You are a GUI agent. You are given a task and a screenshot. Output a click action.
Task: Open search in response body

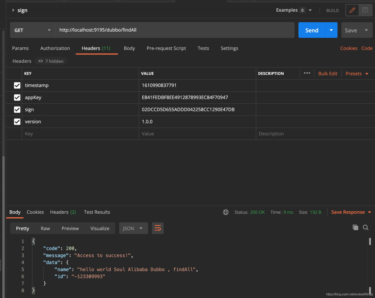point(366,227)
